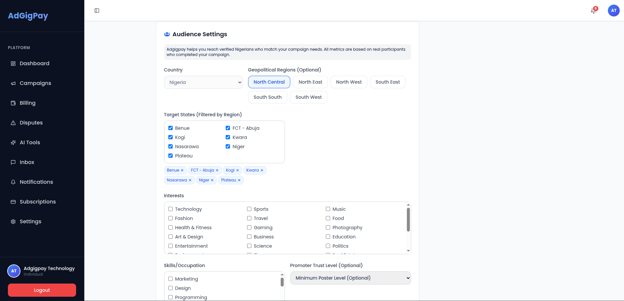Uncheck the FCT - Abuja checkbox
The image size is (624, 301).
tap(228, 128)
